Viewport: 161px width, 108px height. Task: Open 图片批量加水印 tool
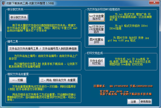pyautogui.click(x=97, y=41)
